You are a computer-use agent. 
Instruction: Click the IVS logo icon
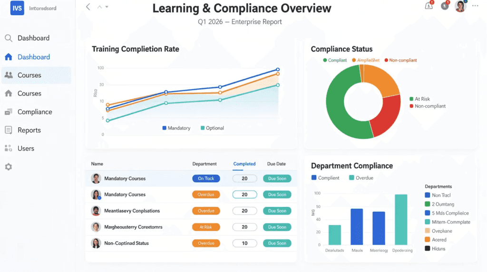(x=17, y=8)
